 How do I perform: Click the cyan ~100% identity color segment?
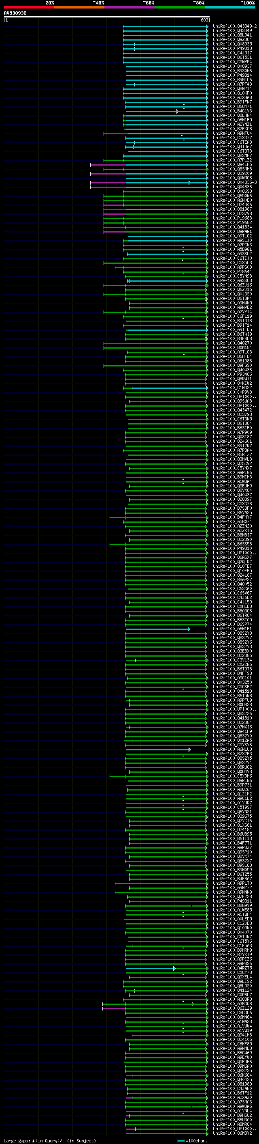click(x=230, y=7)
